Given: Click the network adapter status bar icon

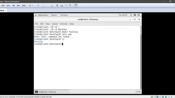Looking at the screenshot, I should pos(157,97).
